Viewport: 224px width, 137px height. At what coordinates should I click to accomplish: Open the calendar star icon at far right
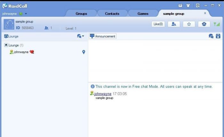pos(218,36)
